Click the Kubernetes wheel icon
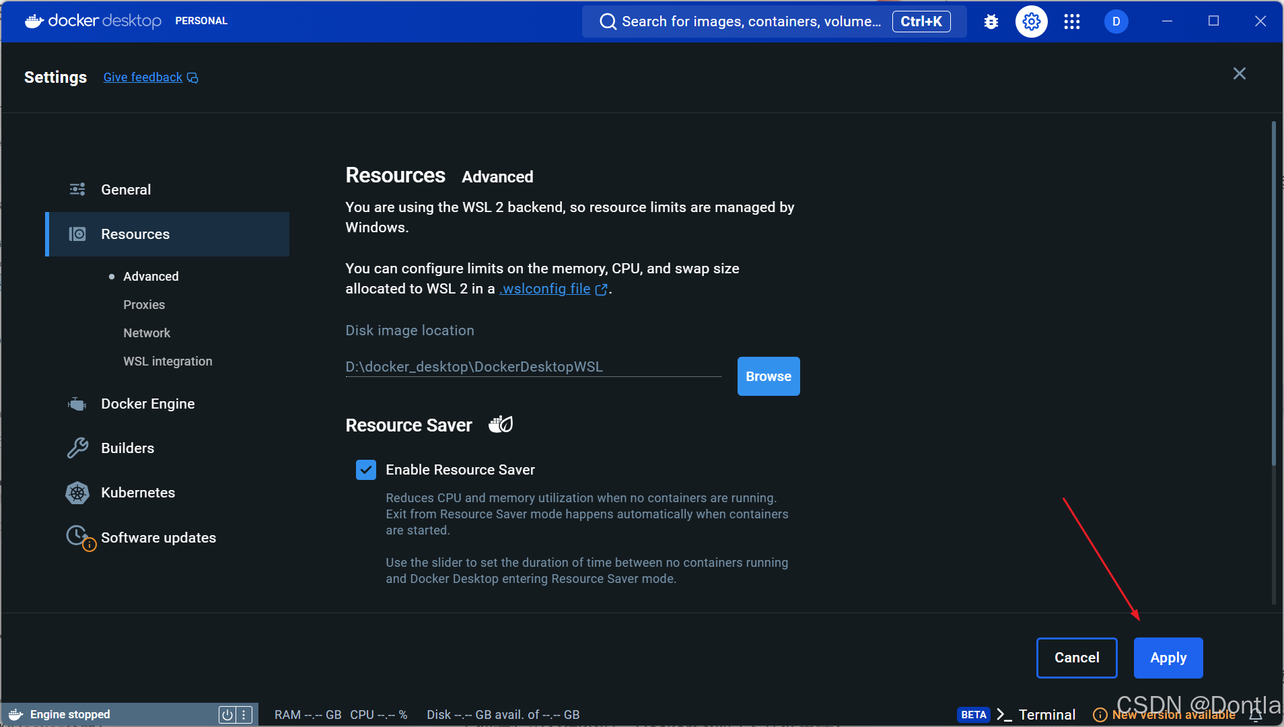The image size is (1284, 727). coord(77,493)
